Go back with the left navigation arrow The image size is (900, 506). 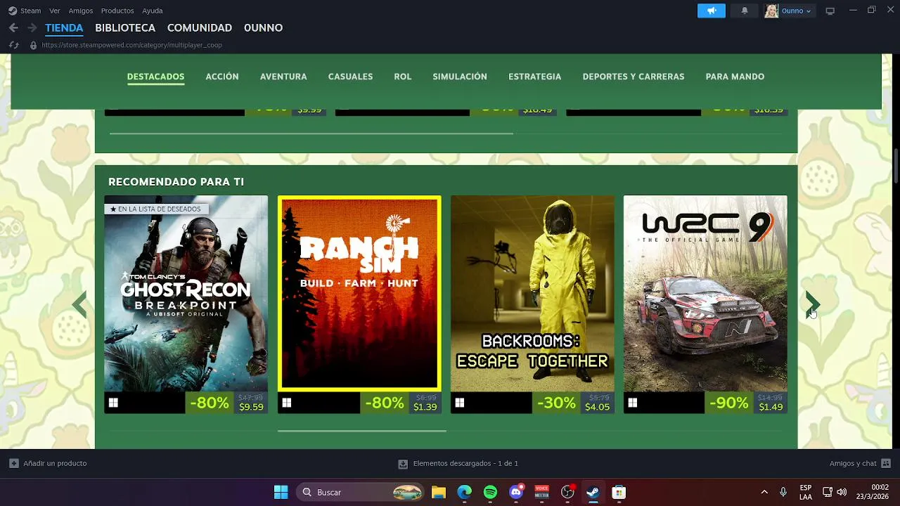[x=13, y=28]
